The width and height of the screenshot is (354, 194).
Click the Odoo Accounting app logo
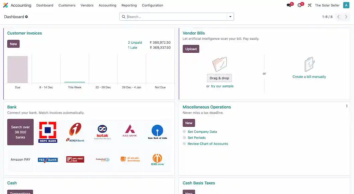[5, 5]
